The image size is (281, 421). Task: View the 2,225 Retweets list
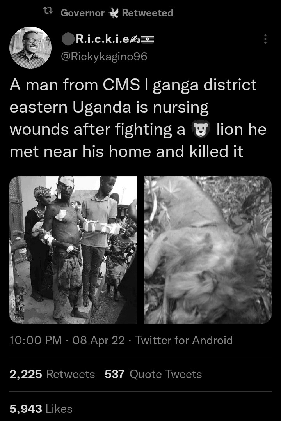52,374
